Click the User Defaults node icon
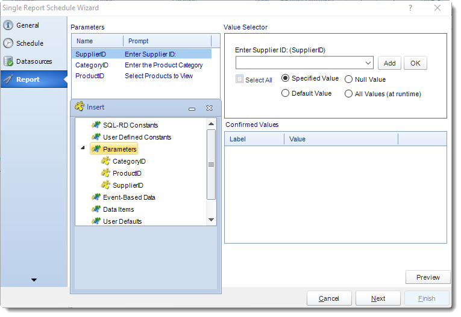Image resolution: width=461 pixels, height=317 pixels. tap(96, 221)
